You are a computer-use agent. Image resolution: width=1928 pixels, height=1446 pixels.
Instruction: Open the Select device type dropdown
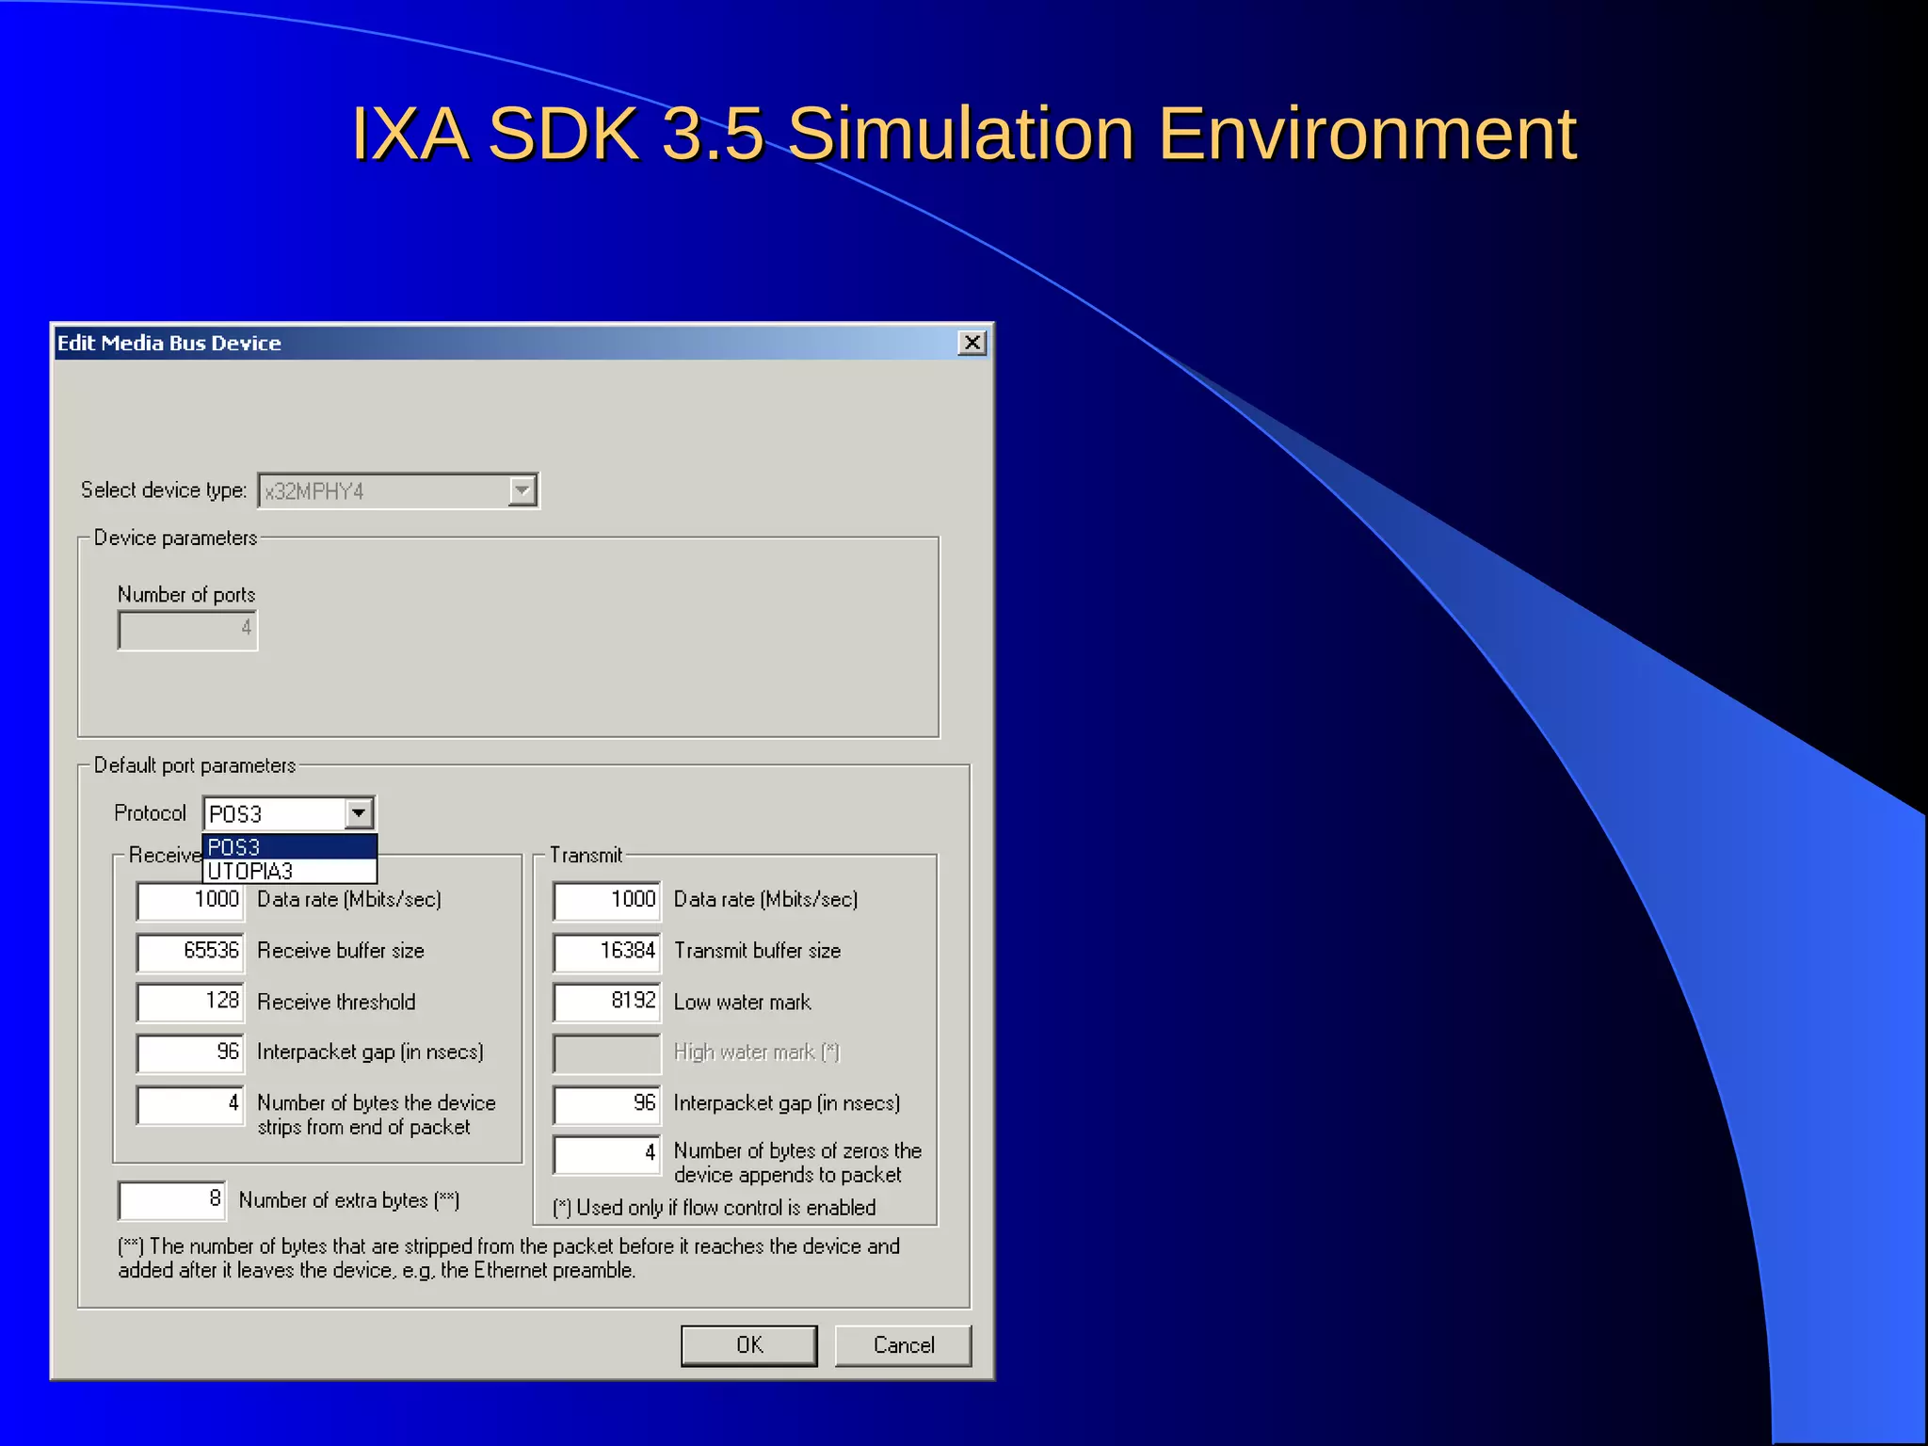pyautogui.click(x=522, y=490)
